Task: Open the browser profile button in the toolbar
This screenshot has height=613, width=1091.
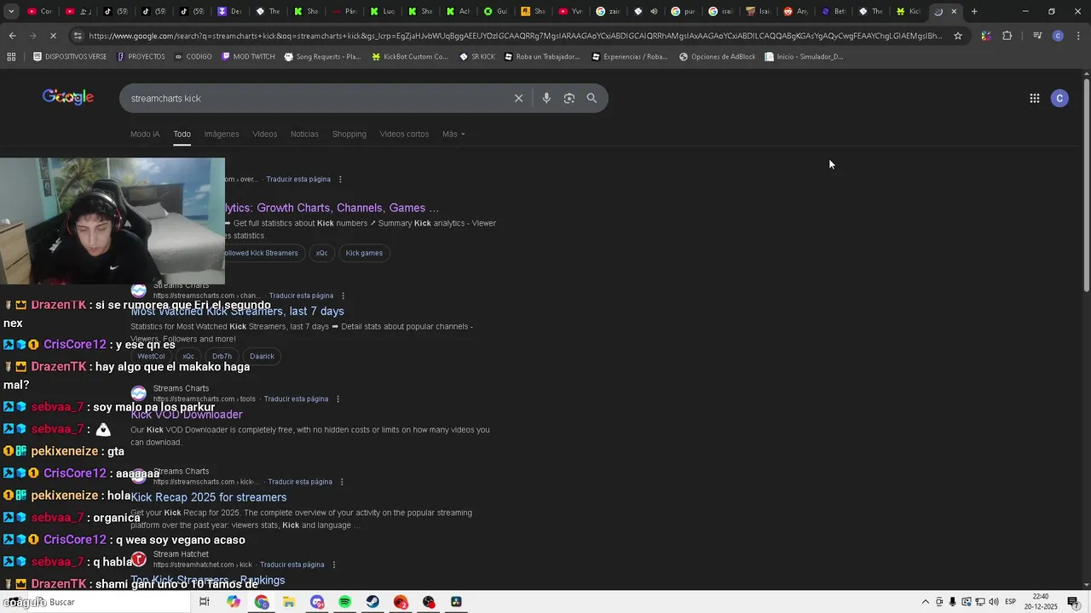Action: click(x=1058, y=36)
